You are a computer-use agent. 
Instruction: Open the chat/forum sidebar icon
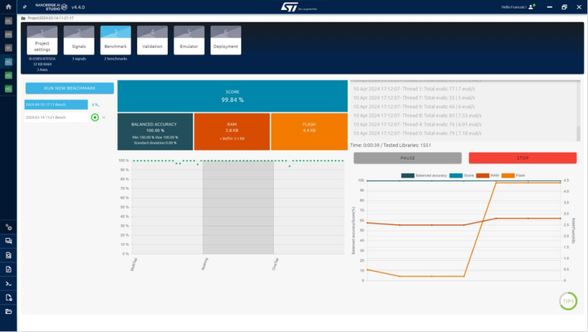pos(8,241)
